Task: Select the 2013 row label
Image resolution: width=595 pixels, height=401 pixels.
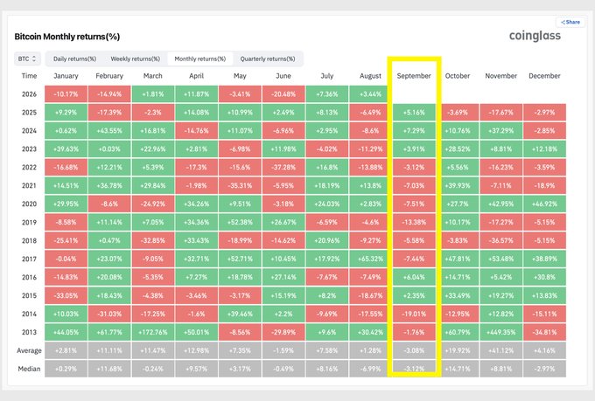Action: tap(29, 332)
